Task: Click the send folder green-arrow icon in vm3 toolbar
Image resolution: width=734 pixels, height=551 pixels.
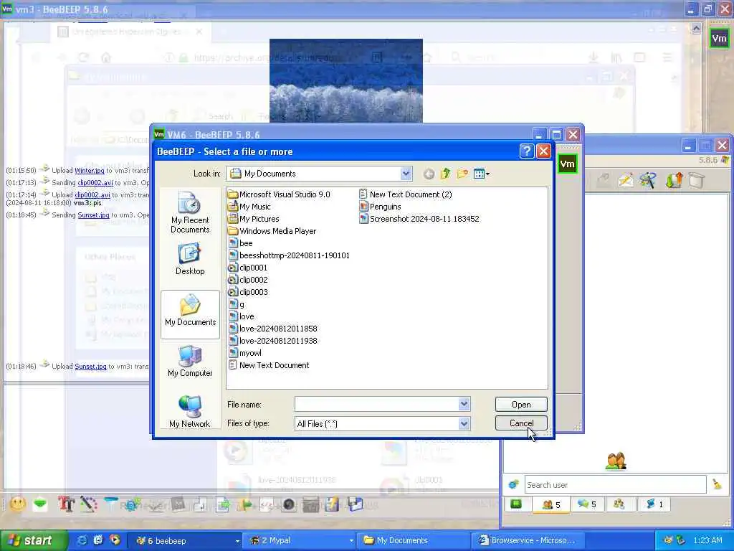Action: 245,504
